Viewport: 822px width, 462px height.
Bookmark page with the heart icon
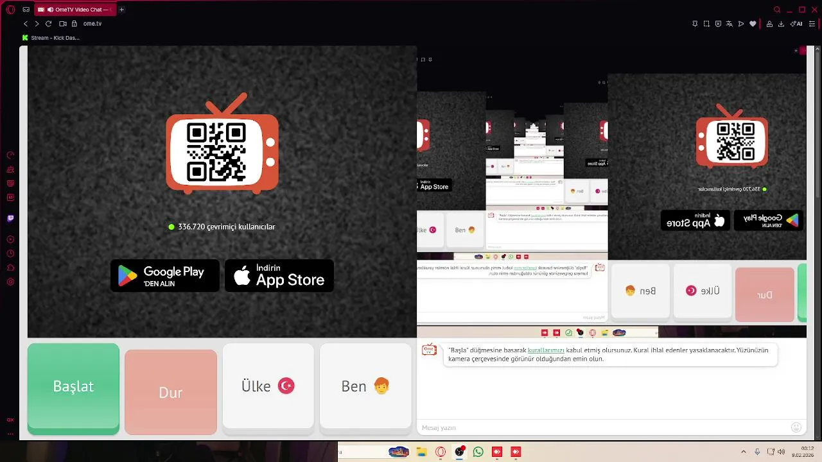753,24
